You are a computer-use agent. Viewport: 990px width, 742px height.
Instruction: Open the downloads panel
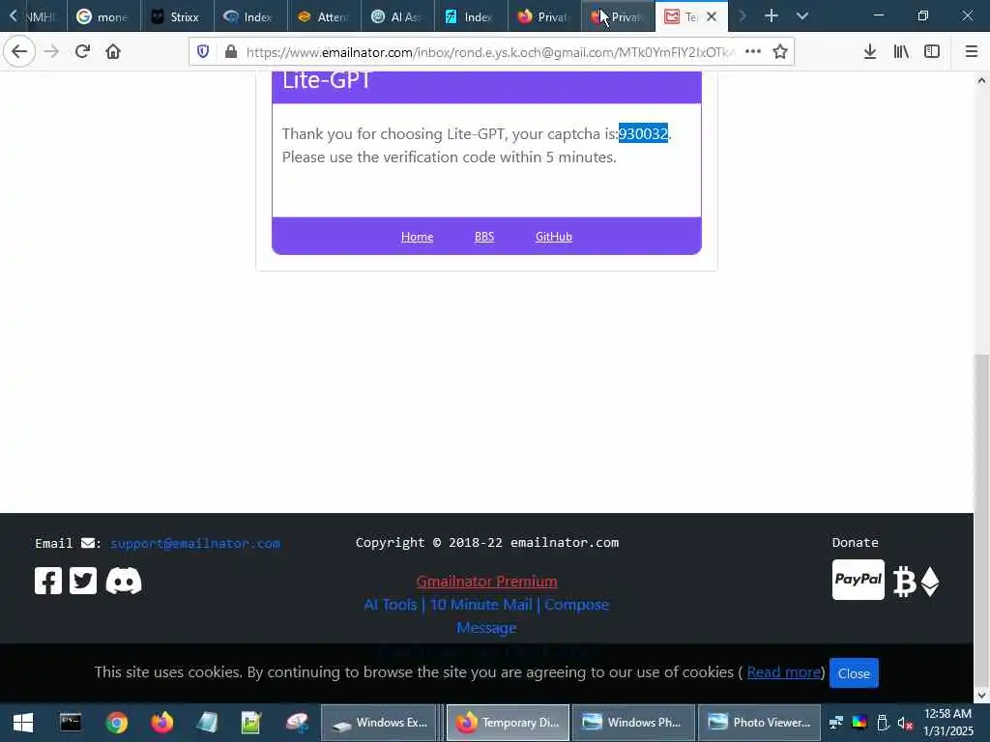[869, 52]
